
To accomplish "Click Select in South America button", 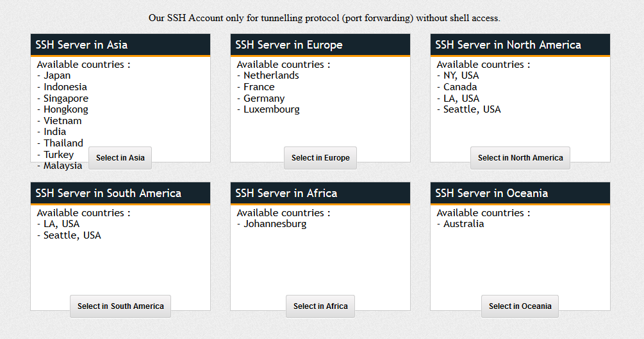I will click(x=120, y=306).
